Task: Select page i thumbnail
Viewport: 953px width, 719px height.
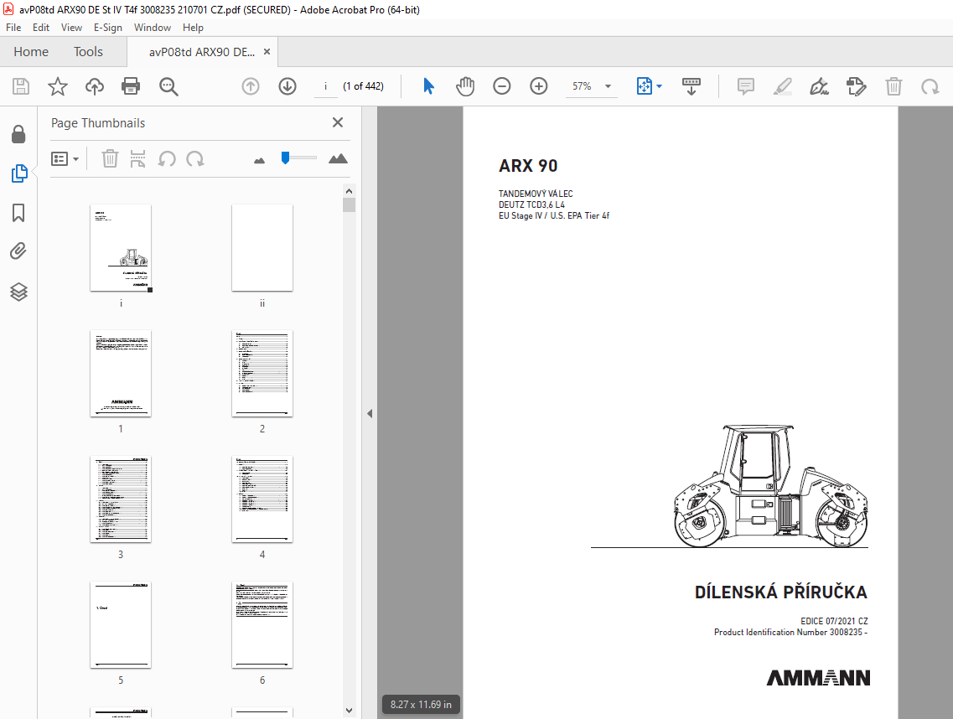Action: pyautogui.click(x=121, y=248)
